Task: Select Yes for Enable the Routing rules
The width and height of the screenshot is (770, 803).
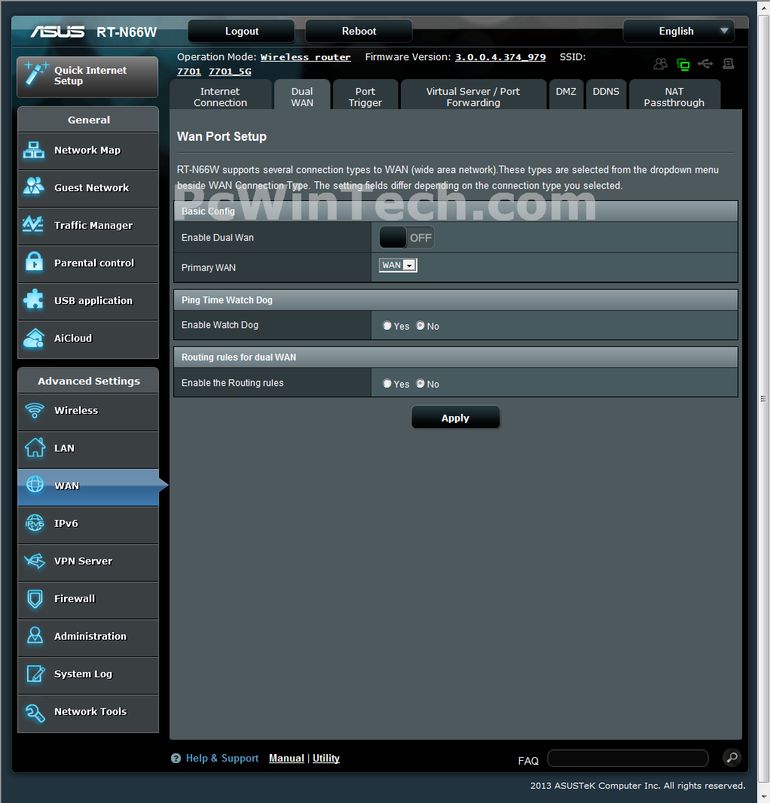Action: [x=387, y=384]
